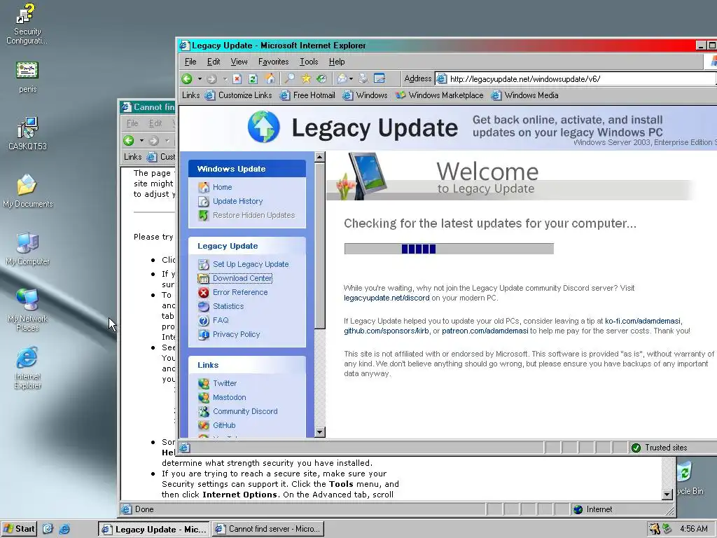Screen dimensions: 717x538
Task: Open the Edit menu in Legacy Update window
Action: pyautogui.click(x=214, y=62)
